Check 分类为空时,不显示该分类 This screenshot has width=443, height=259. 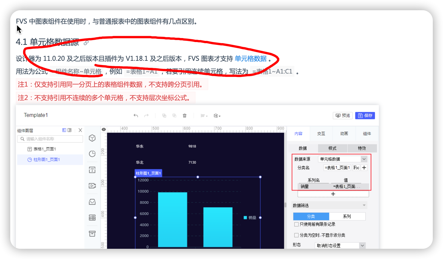296,235
